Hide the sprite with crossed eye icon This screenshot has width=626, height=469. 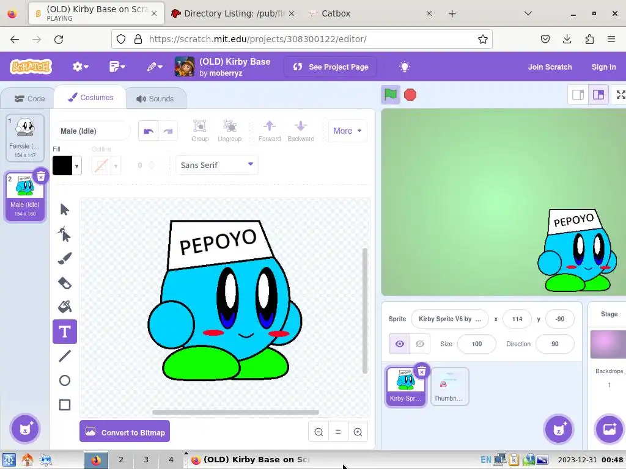[x=419, y=344]
